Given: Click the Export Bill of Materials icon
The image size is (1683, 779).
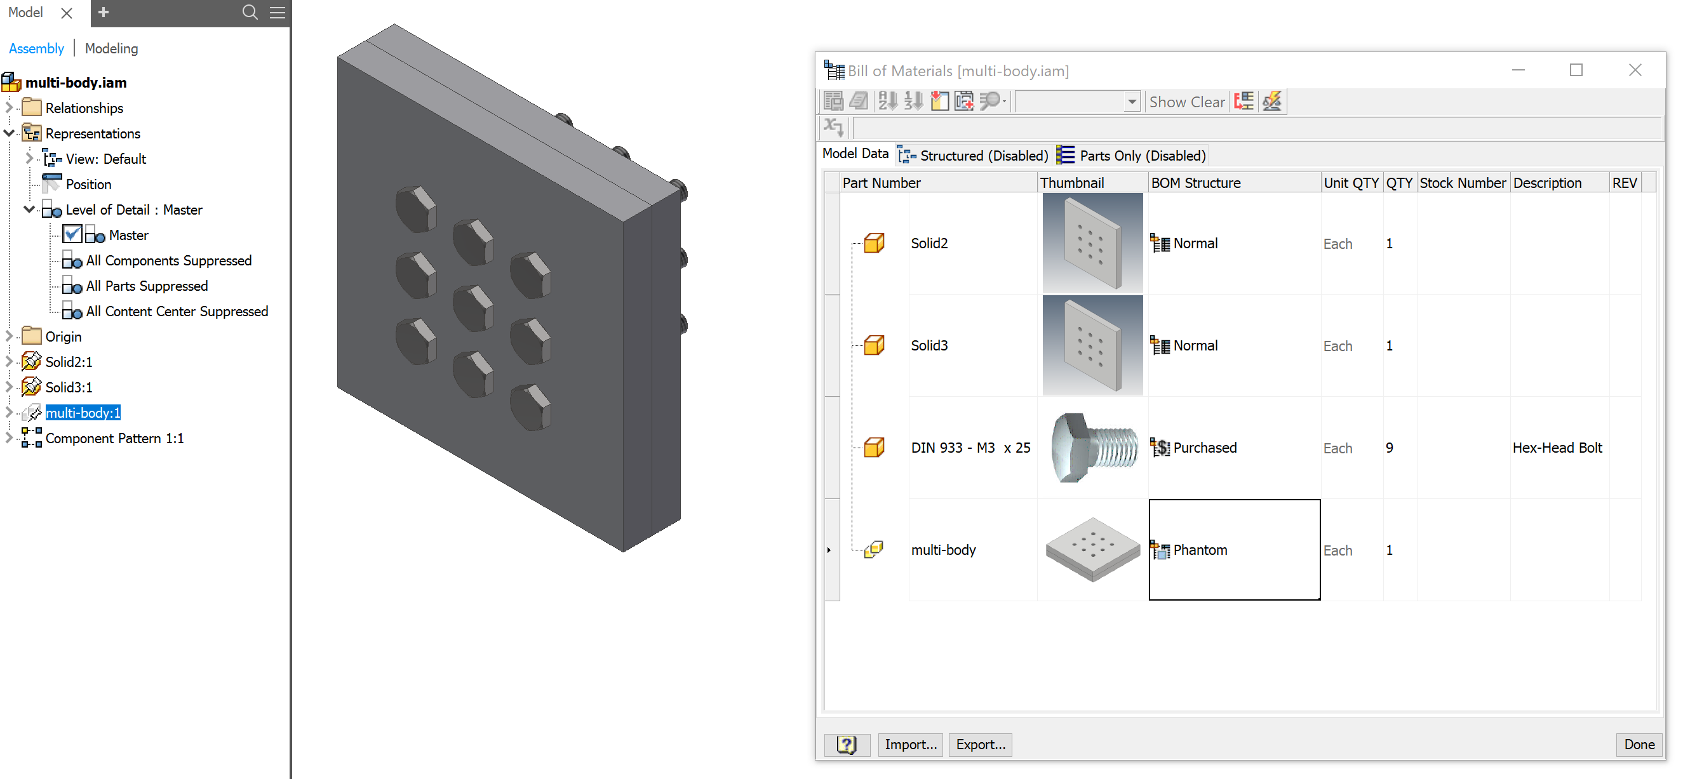Looking at the screenshot, I should click(833, 101).
